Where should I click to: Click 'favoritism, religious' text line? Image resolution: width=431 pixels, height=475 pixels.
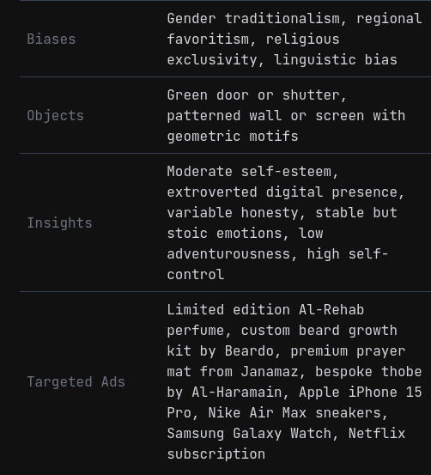click(x=253, y=40)
